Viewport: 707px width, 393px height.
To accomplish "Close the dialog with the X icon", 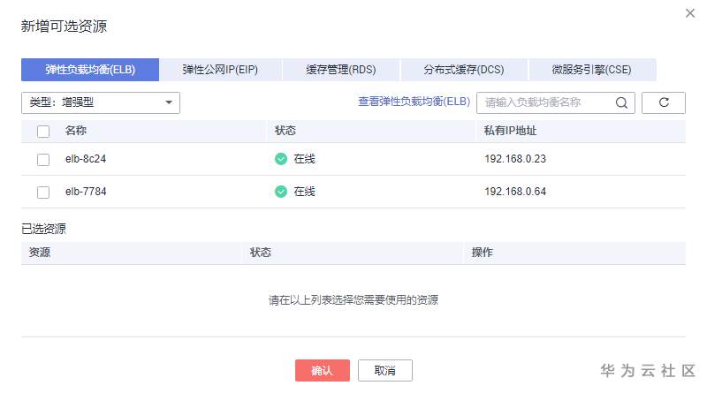I will [690, 13].
